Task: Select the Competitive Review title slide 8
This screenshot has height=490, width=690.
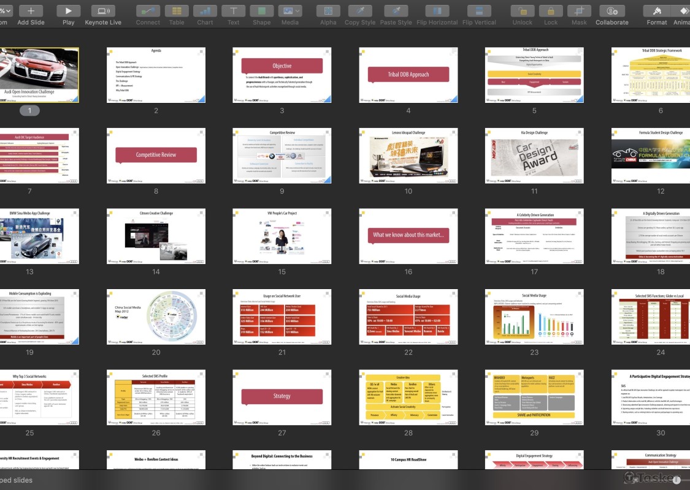Action: click(x=156, y=156)
